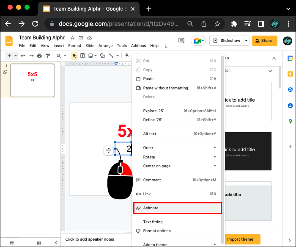
Task: Click the Undo arrow icon
Action: [23, 56]
